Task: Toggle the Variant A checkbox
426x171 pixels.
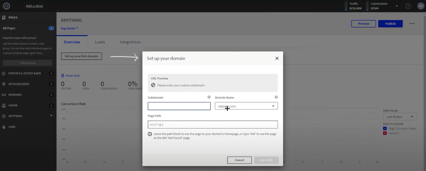Action: point(385,133)
